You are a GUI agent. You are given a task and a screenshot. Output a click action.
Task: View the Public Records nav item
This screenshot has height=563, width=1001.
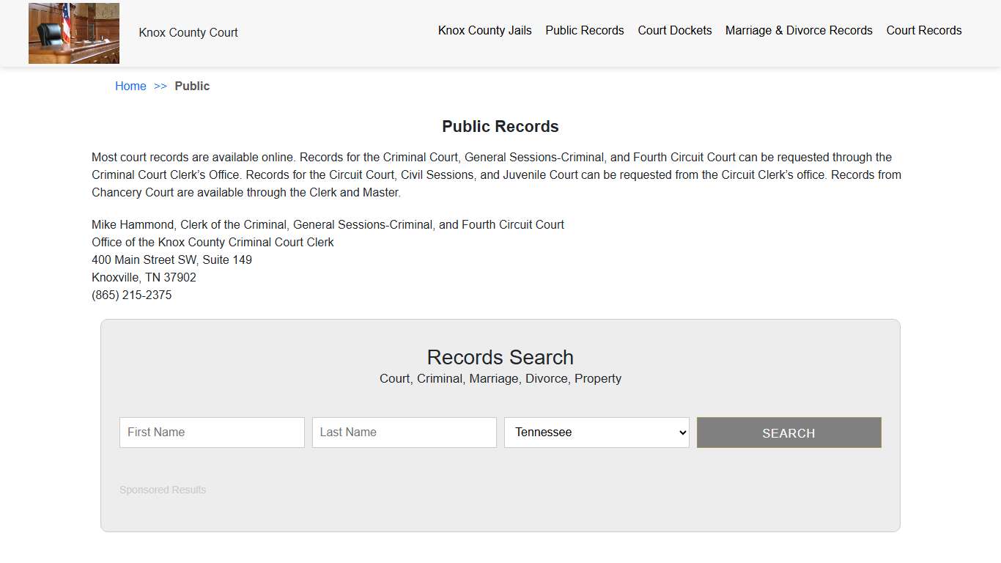584,30
